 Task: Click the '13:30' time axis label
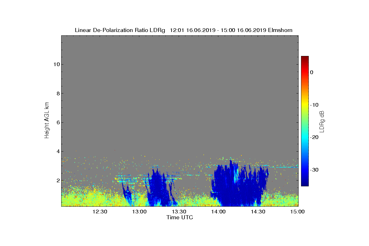179,212
